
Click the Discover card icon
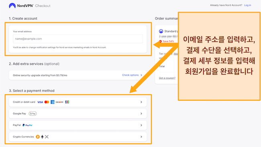[59, 102]
